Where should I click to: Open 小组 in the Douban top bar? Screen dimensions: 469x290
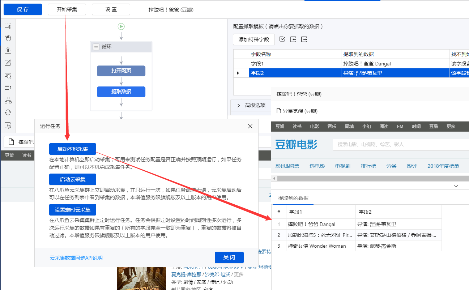pyautogui.click(x=367, y=127)
